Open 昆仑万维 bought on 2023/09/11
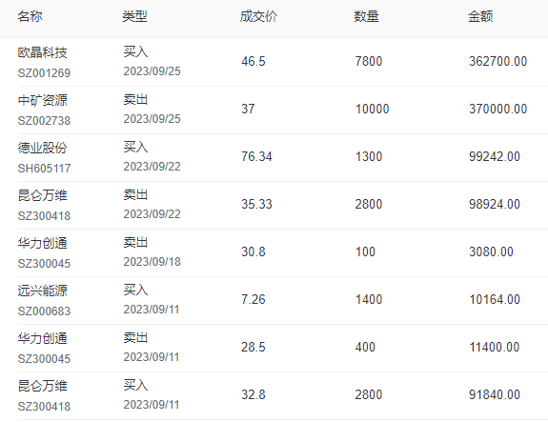The image size is (548, 422). (42, 386)
